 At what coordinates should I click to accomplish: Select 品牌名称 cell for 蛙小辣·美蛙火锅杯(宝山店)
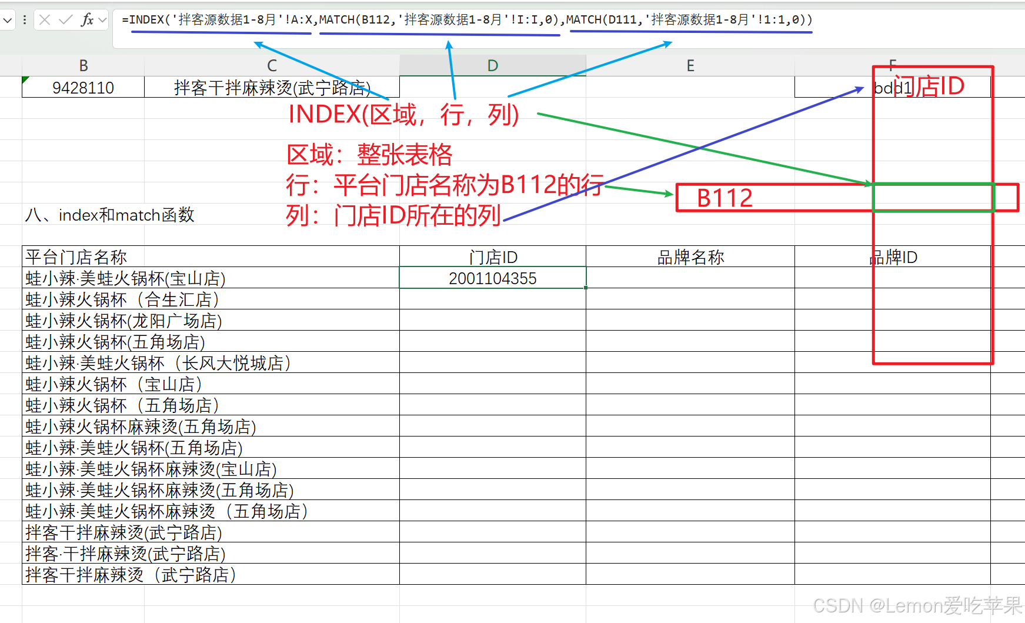point(690,278)
